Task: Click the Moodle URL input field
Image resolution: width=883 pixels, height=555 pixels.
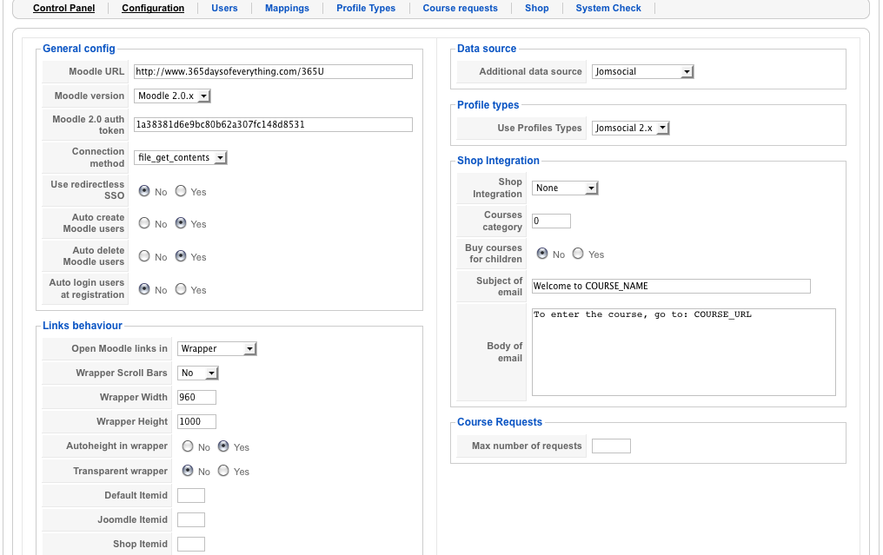Action: pos(272,72)
